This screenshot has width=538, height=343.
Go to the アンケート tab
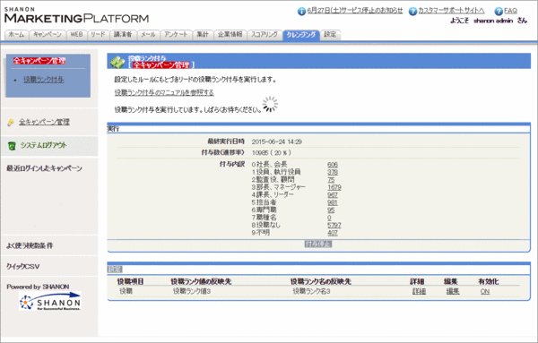click(x=176, y=35)
